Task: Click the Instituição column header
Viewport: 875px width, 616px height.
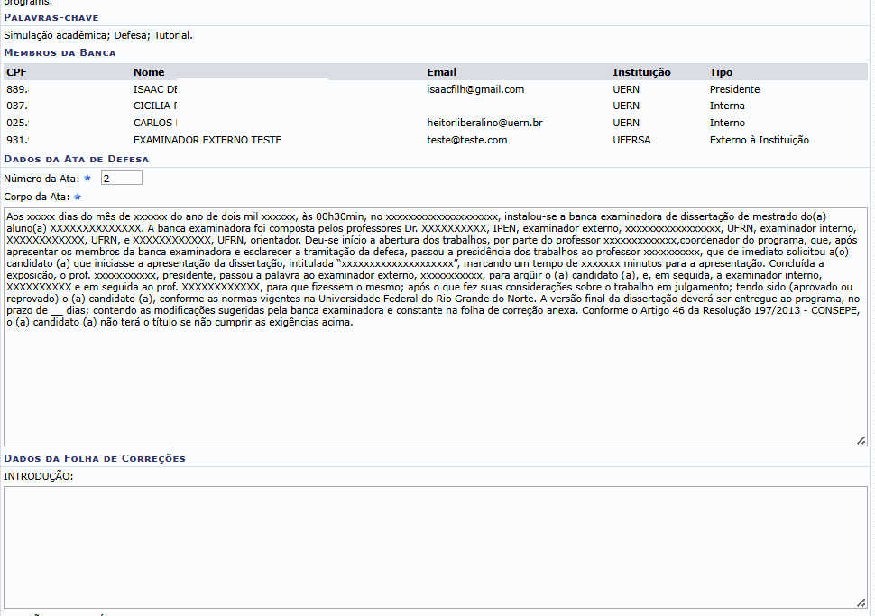Action: pyautogui.click(x=641, y=72)
